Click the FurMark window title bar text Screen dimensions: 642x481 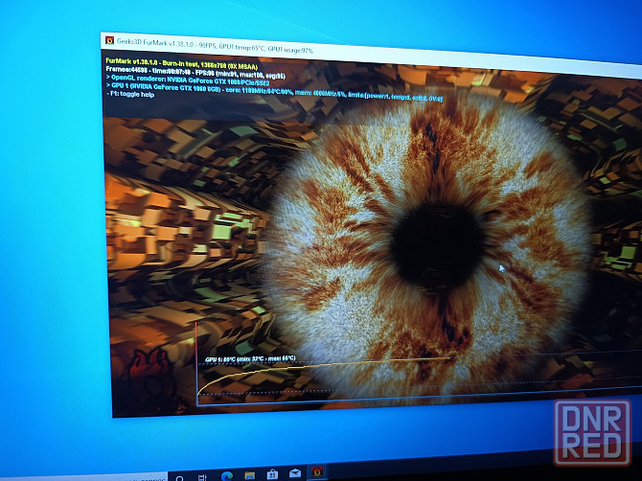pos(215,45)
